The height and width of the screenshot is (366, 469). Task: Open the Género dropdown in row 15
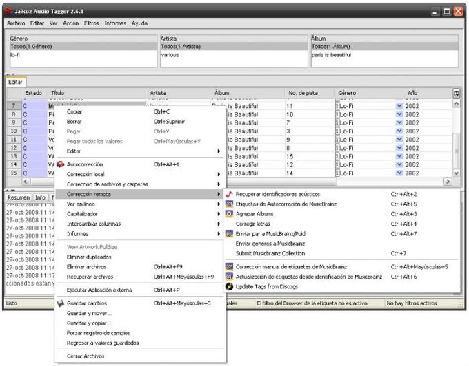[399, 173]
